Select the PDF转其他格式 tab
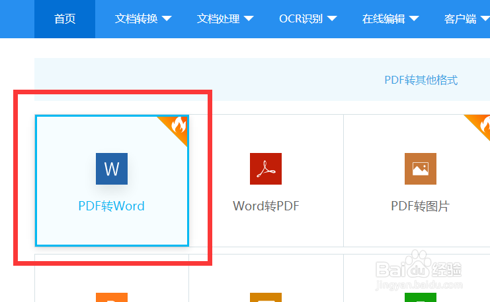 click(421, 80)
